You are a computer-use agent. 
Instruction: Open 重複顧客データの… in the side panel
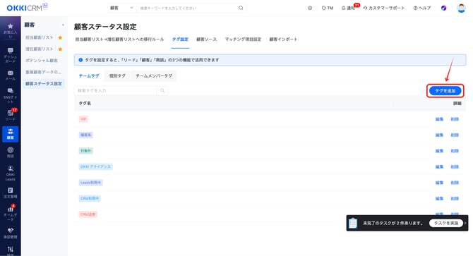(43, 72)
